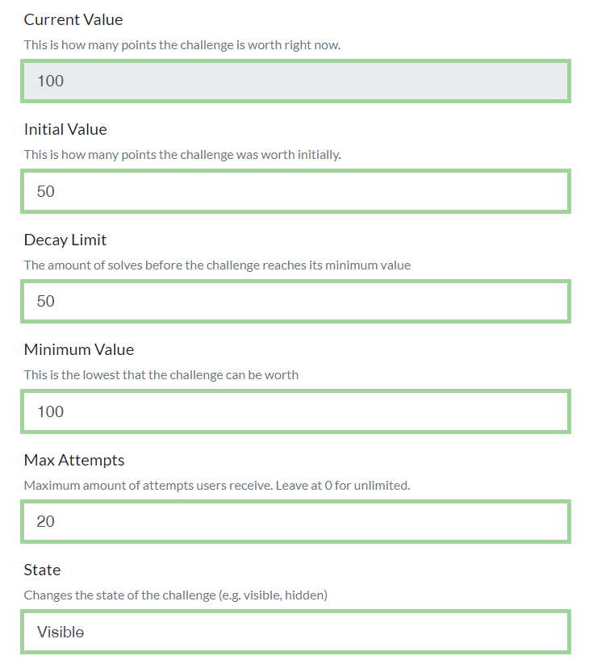
Task: Click the 'Changes the state' description text
Action: pos(176,595)
